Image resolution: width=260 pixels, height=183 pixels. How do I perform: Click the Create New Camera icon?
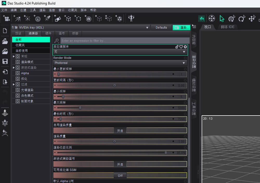click(x=6, y=18)
